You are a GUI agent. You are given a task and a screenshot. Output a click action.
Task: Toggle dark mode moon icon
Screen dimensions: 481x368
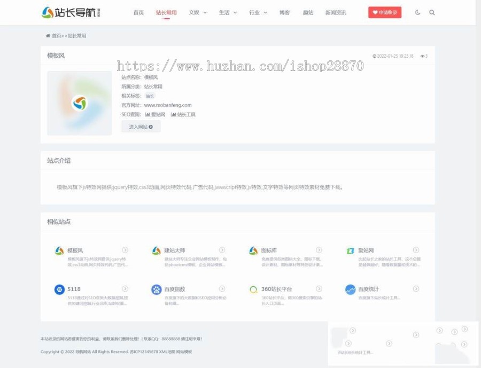(417, 13)
